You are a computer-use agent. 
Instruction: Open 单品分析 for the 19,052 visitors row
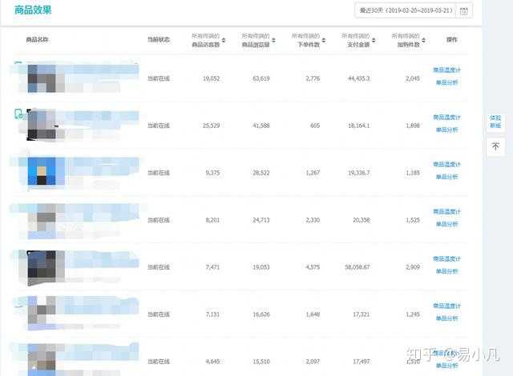[446, 82]
